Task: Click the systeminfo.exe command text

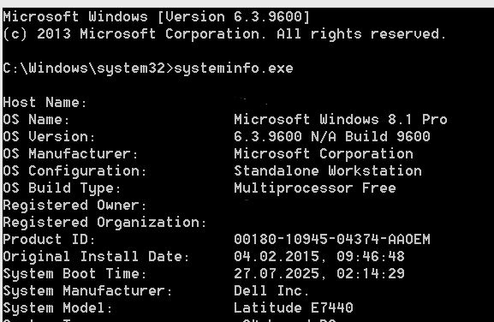Action: 234,68
